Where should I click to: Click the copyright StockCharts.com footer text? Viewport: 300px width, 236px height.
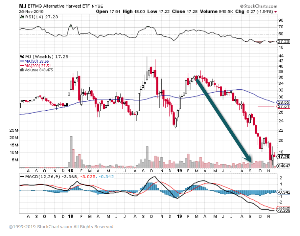(x=61, y=226)
